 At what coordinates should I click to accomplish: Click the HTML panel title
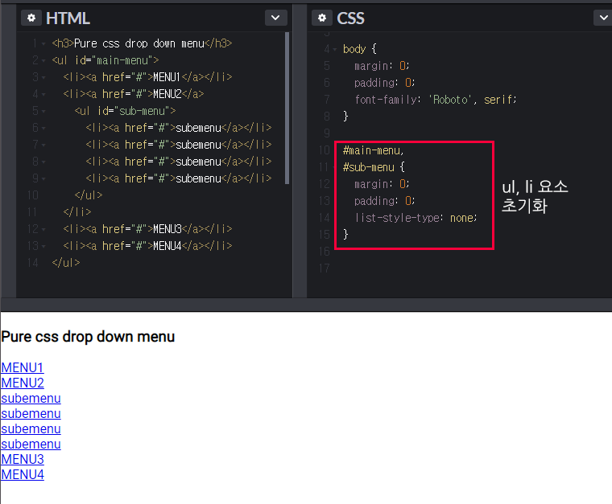(68, 18)
